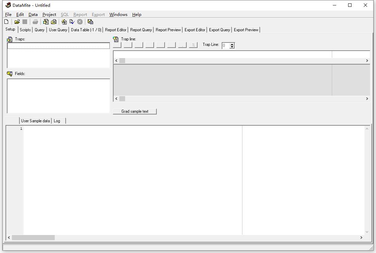Switch to the Scripts tab
Viewport: 376px width, 253px height.
[x=25, y=30]
